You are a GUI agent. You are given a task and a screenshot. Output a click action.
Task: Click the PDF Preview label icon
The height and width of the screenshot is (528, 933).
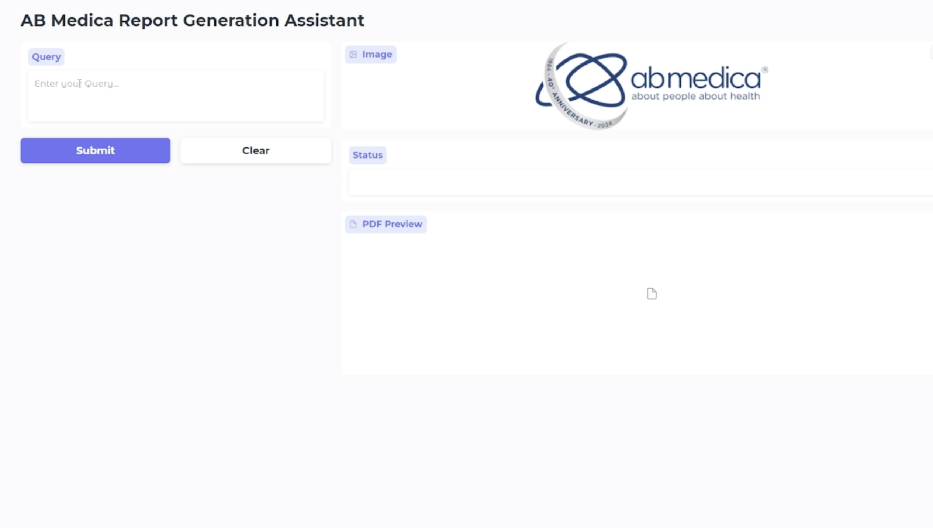click(353, 224)
